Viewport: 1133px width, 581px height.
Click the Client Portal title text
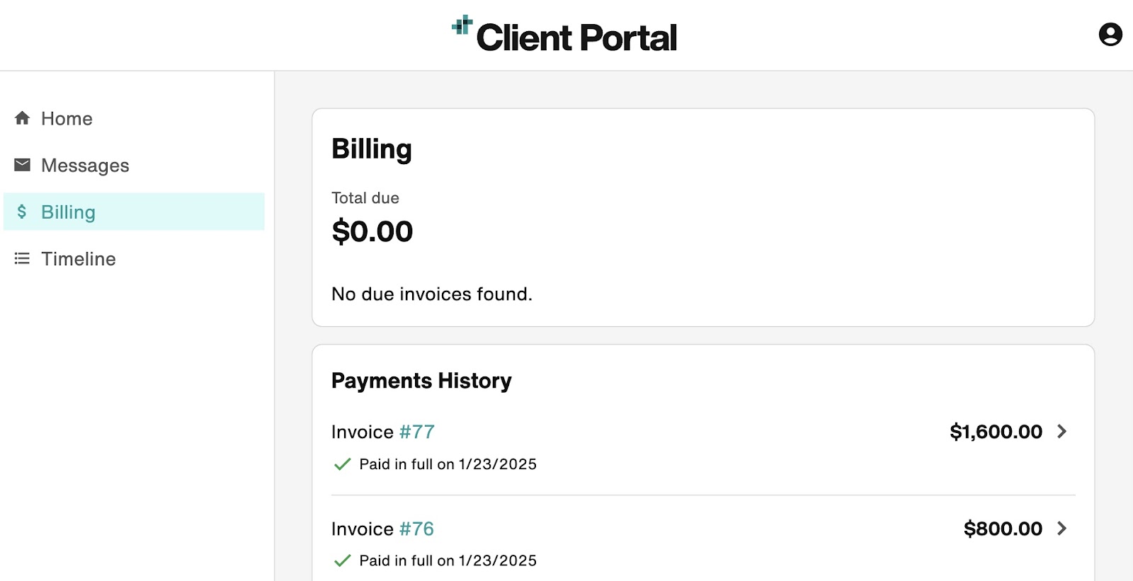(576, 38)
